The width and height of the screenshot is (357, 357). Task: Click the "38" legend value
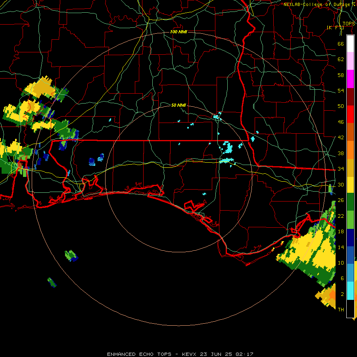(x=341, y=153)
